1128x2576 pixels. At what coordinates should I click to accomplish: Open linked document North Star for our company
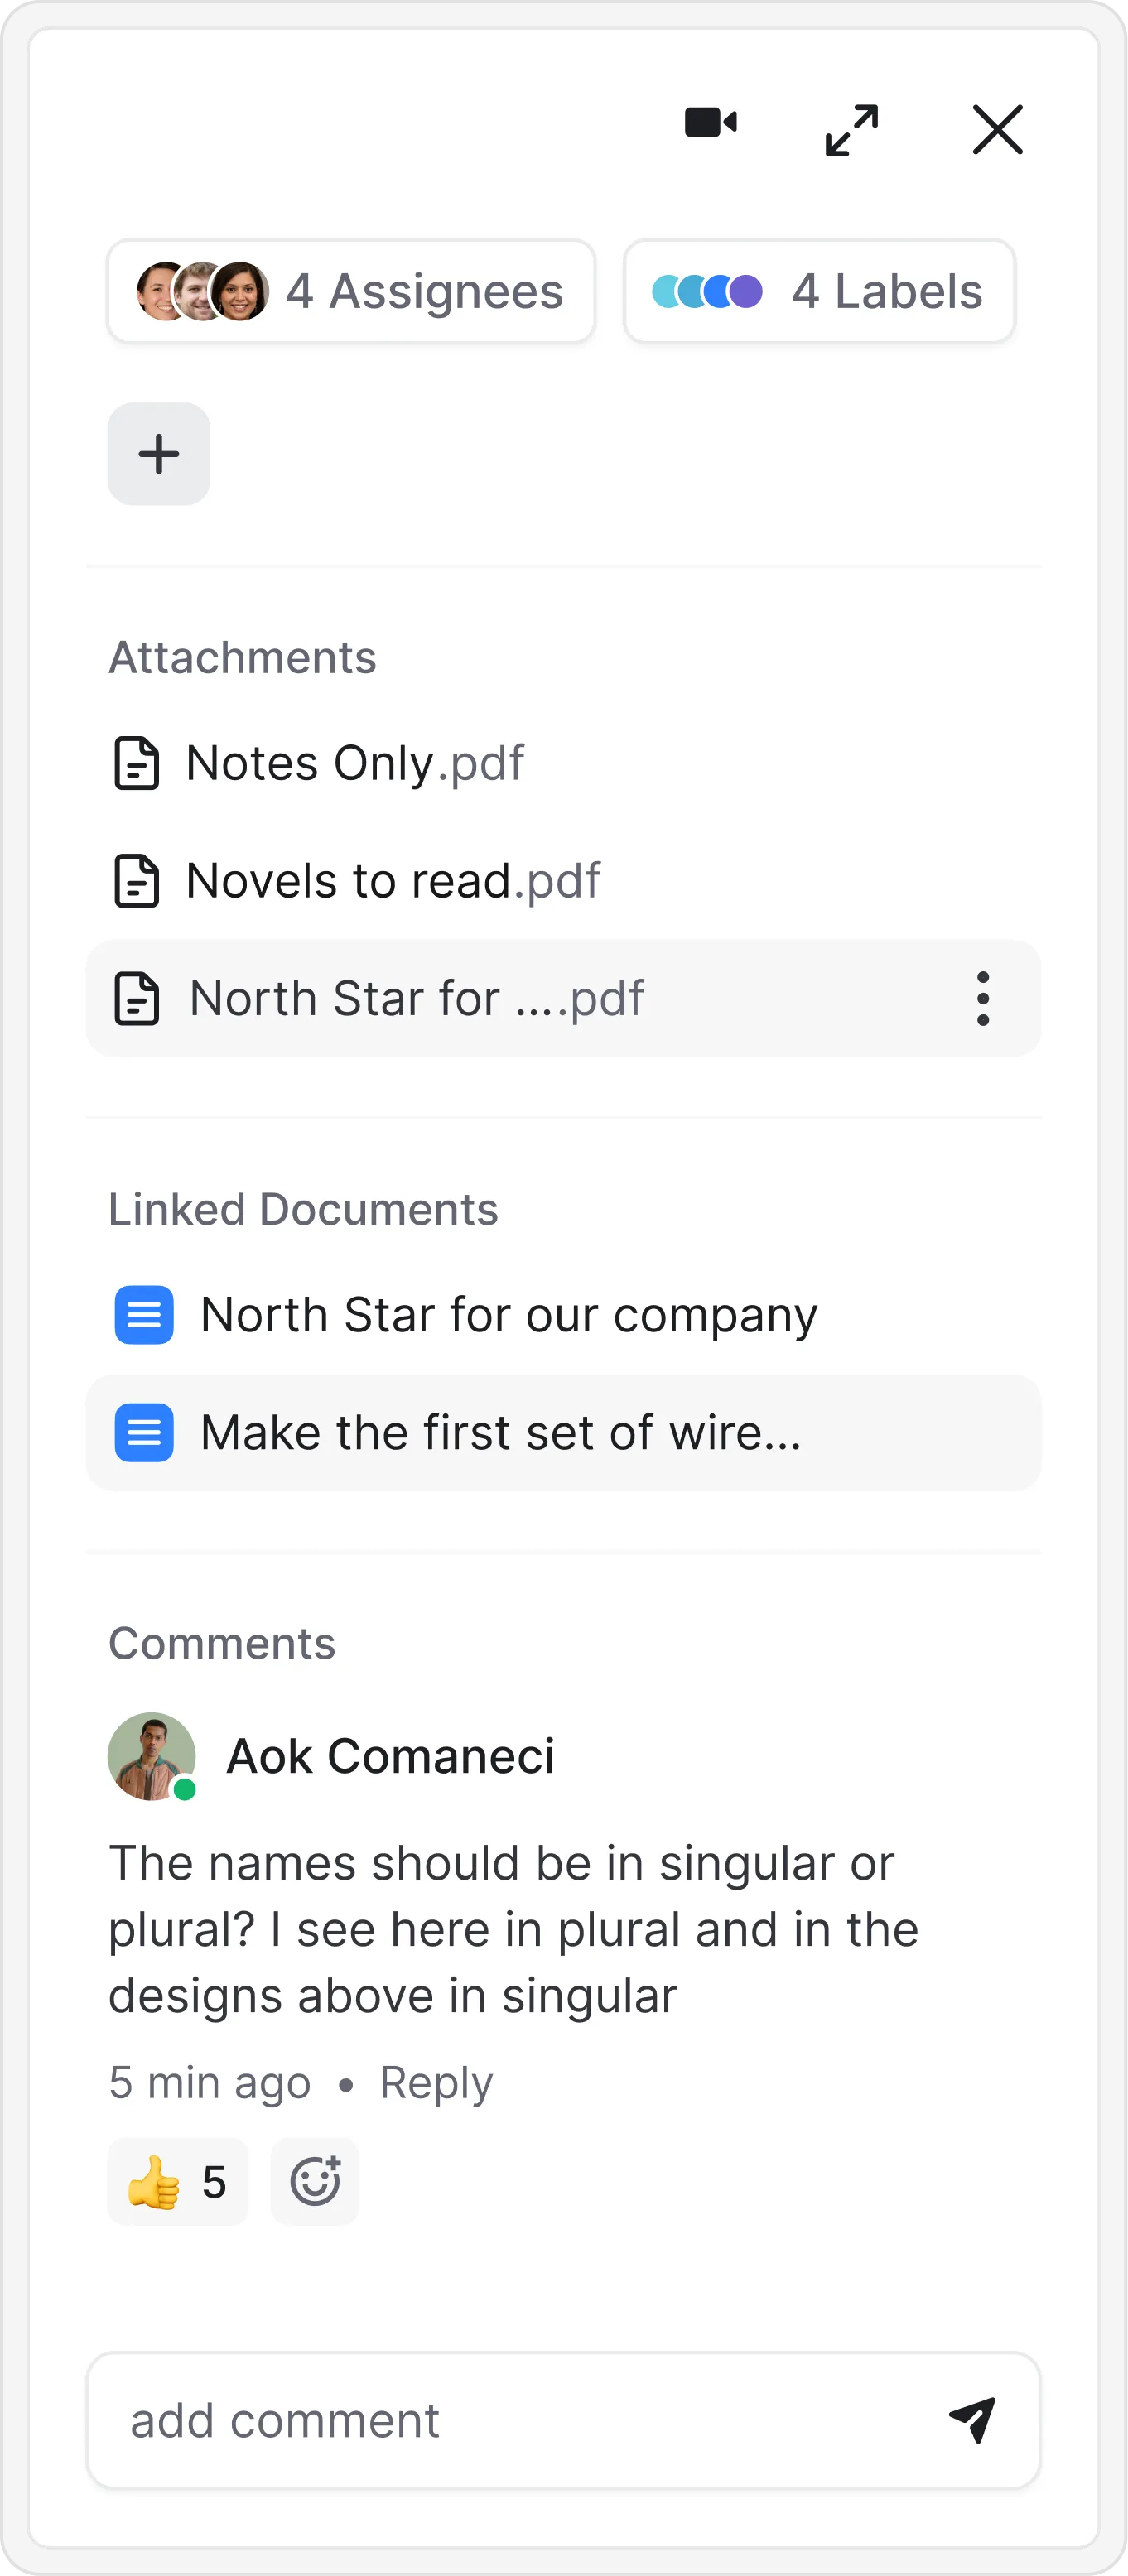click(x=509, y=1315)
